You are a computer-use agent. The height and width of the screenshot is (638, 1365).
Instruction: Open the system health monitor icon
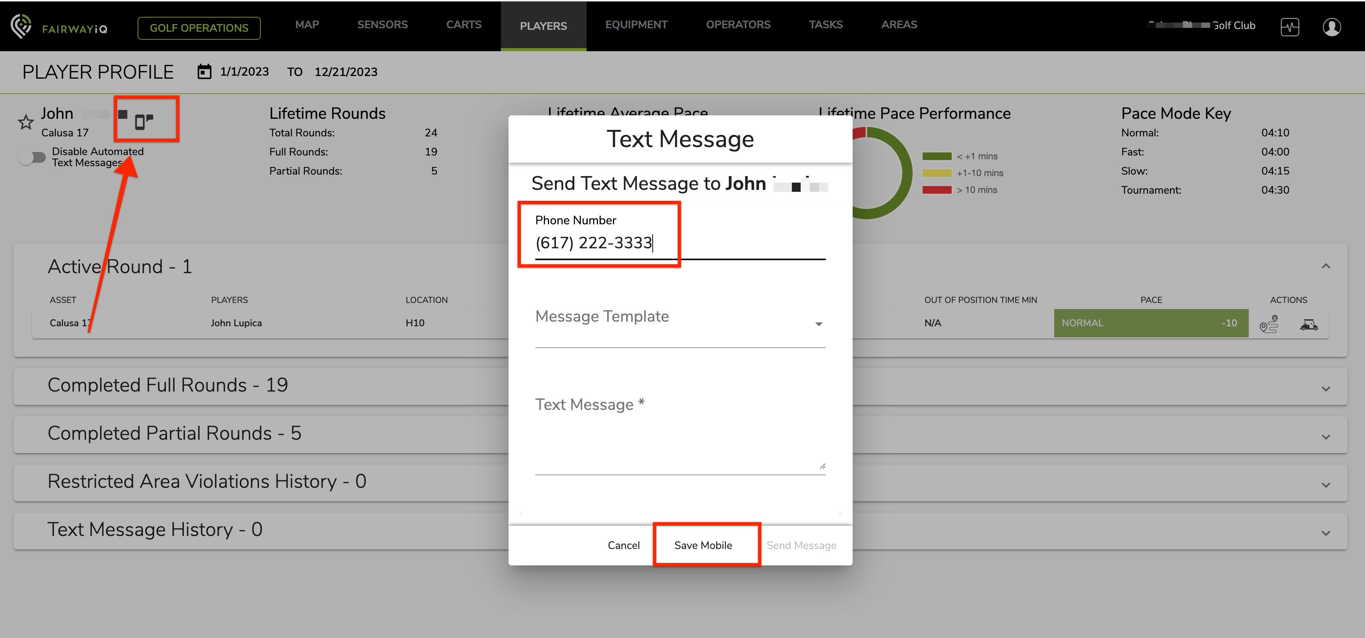tap(1290, 26)
